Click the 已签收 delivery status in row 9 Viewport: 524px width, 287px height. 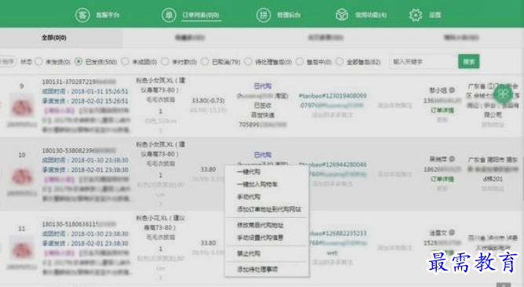[x=263, y=105]
